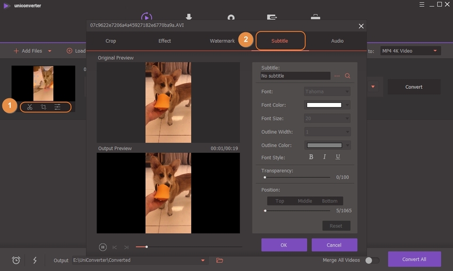Click the Transparency slider handle
This screenshot has height=271, width=453.
(265, 177)
